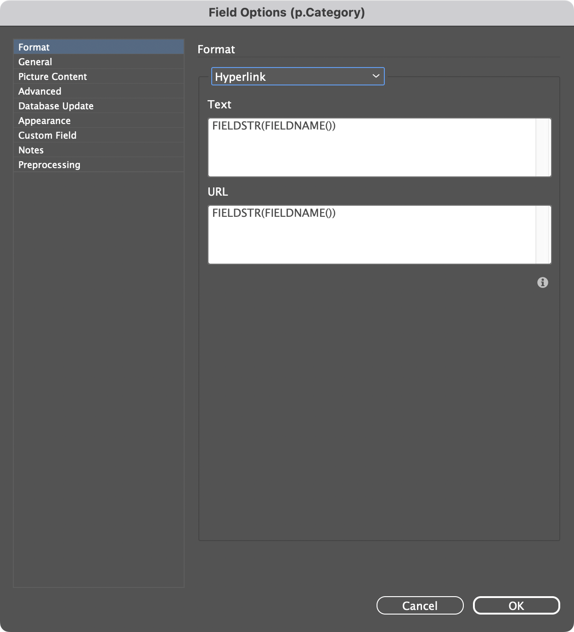Click the Text label above first box

tap(219, 105)
